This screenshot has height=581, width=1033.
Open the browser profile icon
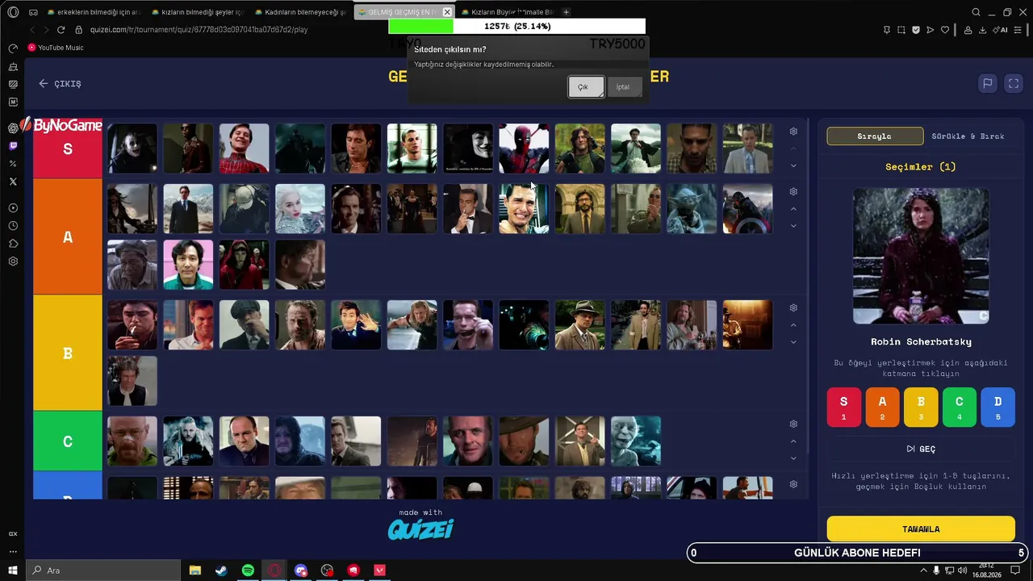(968, 30)
